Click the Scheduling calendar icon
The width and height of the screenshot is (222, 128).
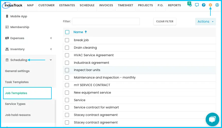click(7, 60)
